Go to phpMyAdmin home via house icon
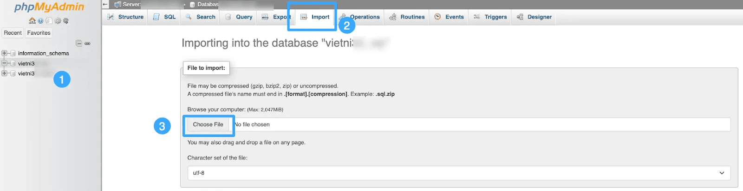Screen dimensions: 743x191 32,21
